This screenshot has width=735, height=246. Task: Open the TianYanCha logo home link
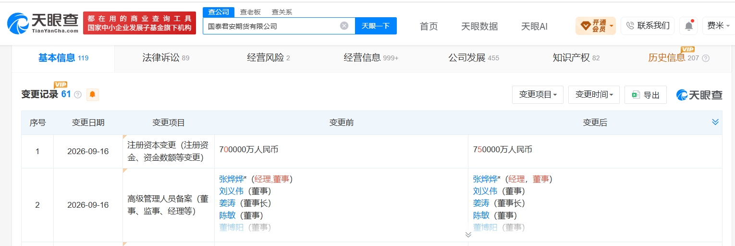(x=43, y=22)
